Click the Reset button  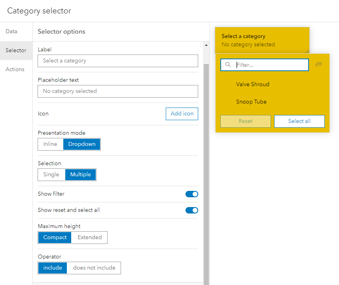click(x=246, y=121)
